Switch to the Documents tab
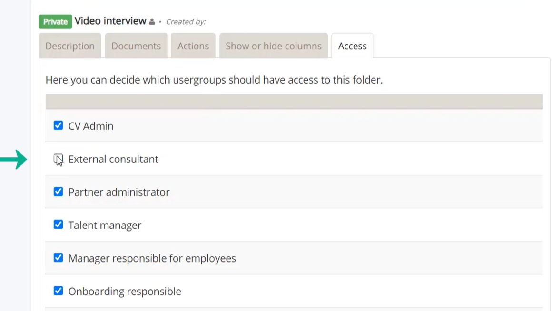 (x=136, y=46)
